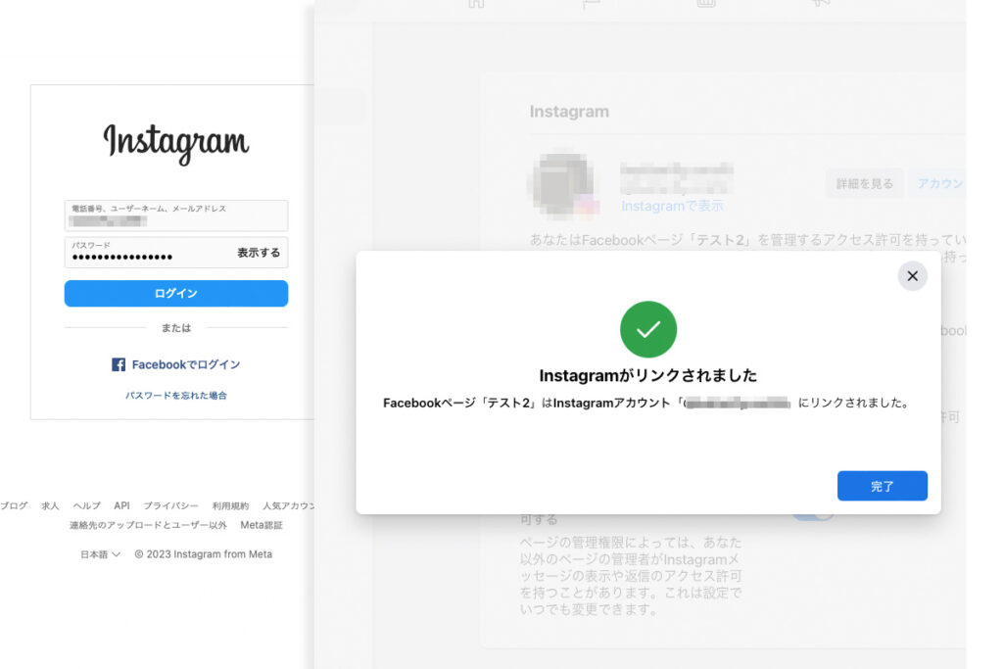The image size is (1003, 669).
Task: Click the 完了 button in the dialog
Action: pyautogui.click(x=883, y=486)
